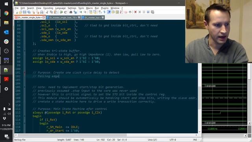
Task: Open Find dialog with the binoculars icon
Action: [71, 12]
